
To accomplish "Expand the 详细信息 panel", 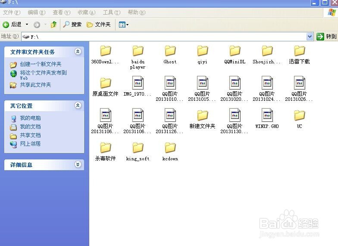I will point(78,165).
